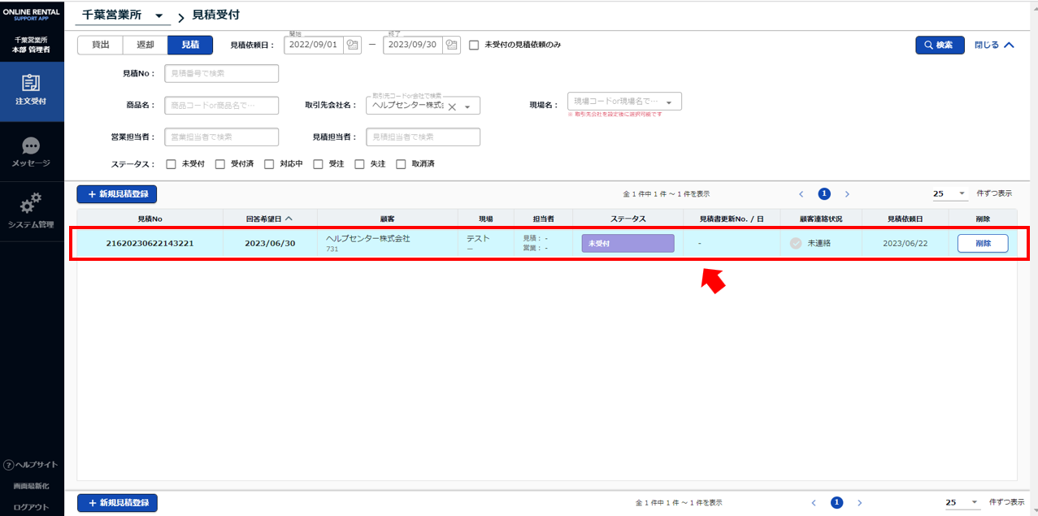Tick the 失注 status checkbox

[359, 164]
